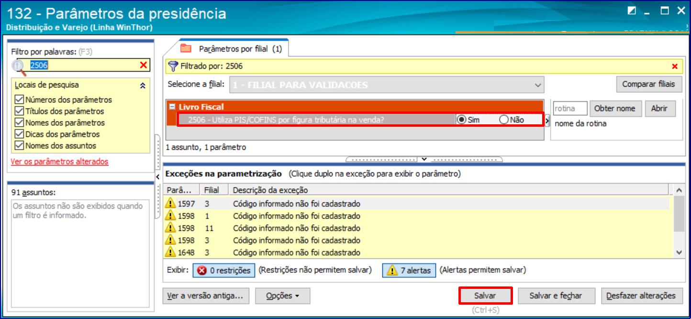Toggle the 0 restrições filter button
This screenshot has width=691, height=319.
(224, 270)
